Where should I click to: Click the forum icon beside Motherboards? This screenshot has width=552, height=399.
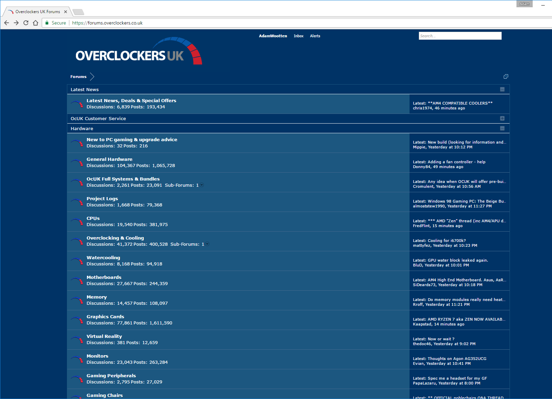pos(77,281)
